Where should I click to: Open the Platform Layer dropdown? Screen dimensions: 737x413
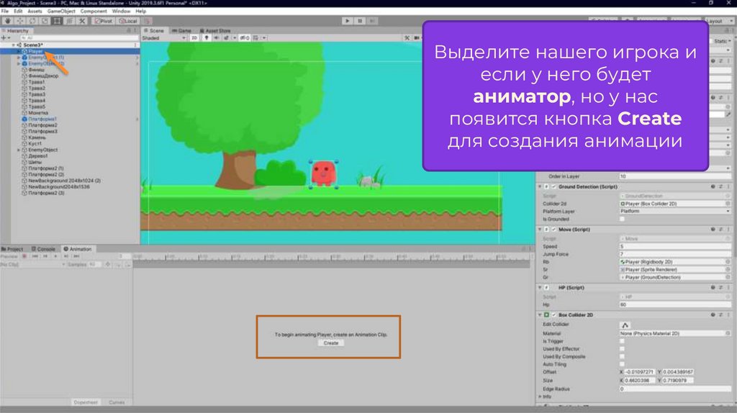pos(674,212)
